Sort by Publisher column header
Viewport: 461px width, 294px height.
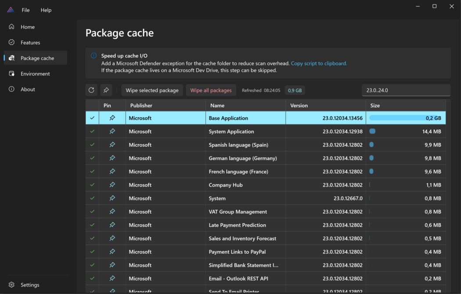tap(166, 105)
